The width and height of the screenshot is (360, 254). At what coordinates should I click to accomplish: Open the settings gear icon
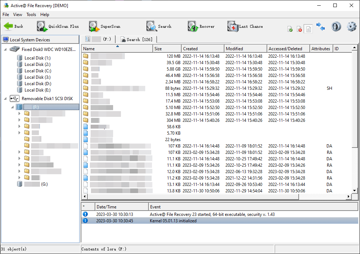[351, 27]
